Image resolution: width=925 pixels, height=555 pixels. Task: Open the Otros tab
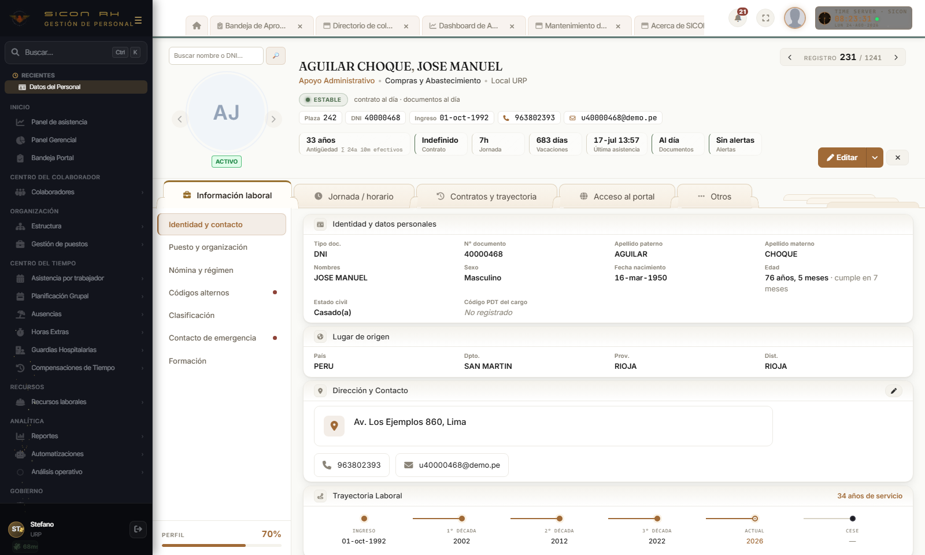715,197
